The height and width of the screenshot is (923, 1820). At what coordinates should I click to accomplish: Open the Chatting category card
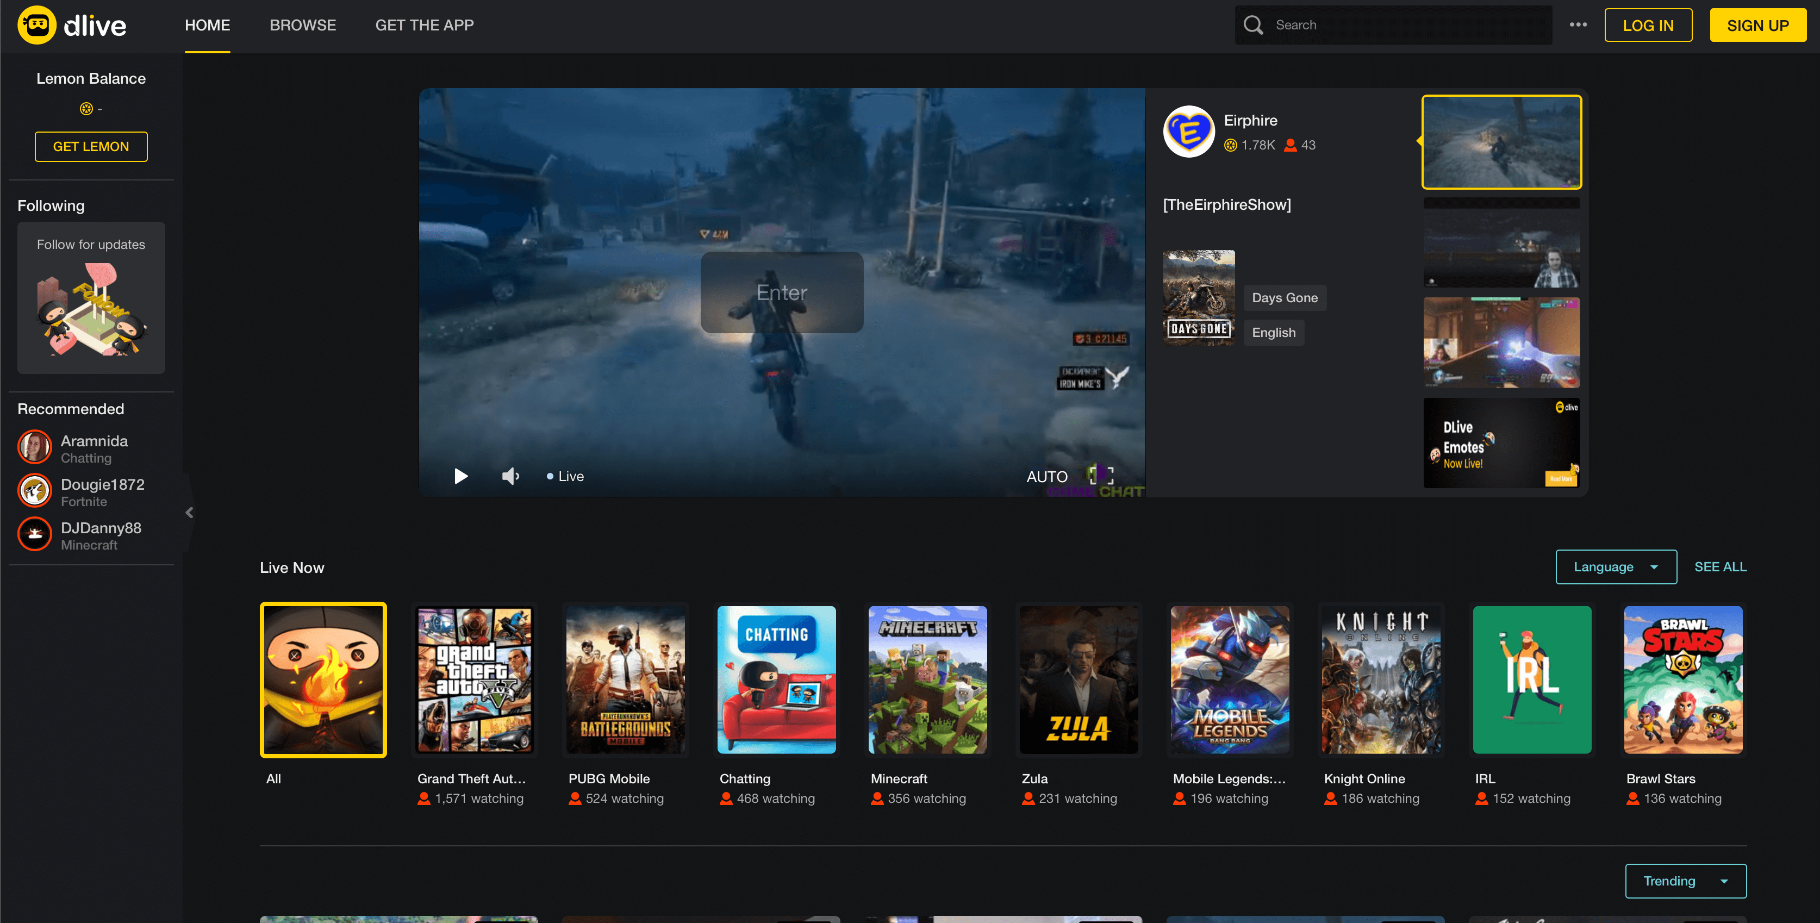pos(776,680)
